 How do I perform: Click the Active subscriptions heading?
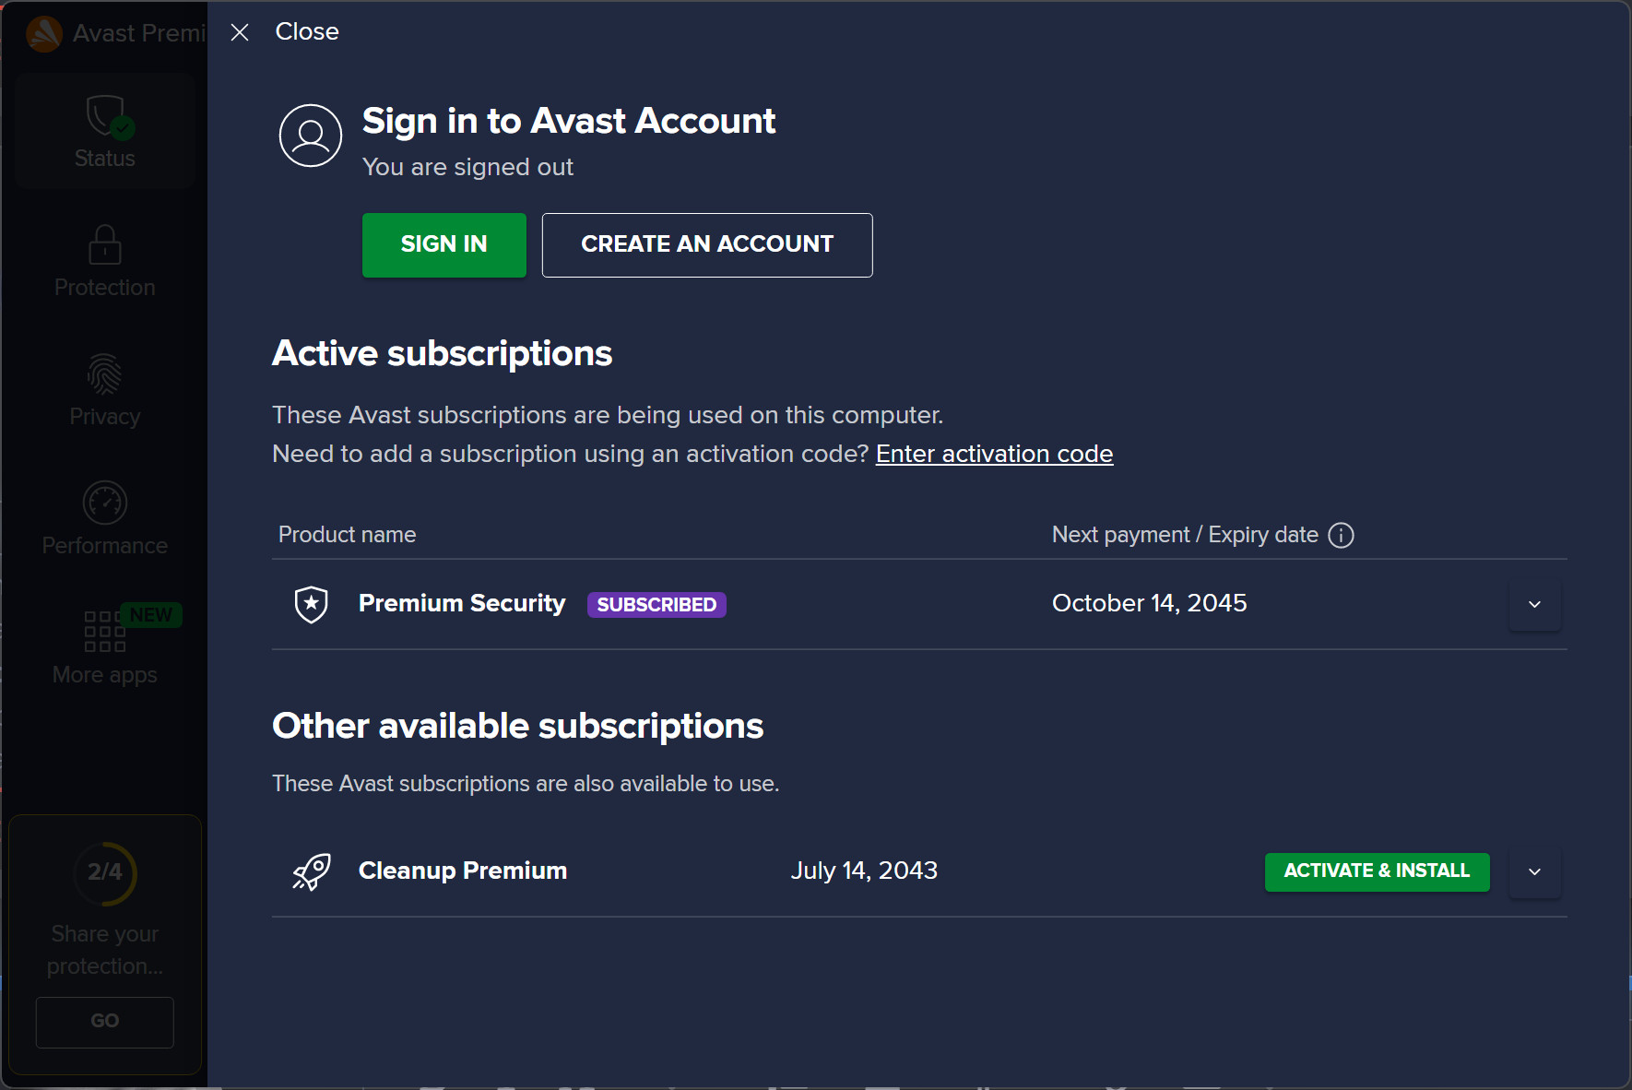pyautogui.click(x=442, y=354)
